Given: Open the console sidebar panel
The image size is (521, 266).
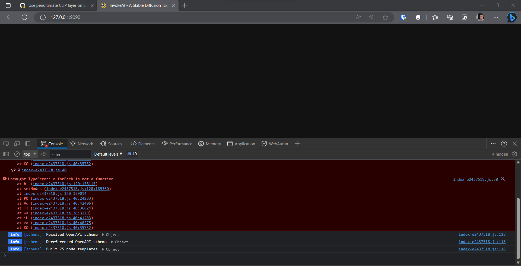Looking at the screenshot, I should click(x=6, y=154).
